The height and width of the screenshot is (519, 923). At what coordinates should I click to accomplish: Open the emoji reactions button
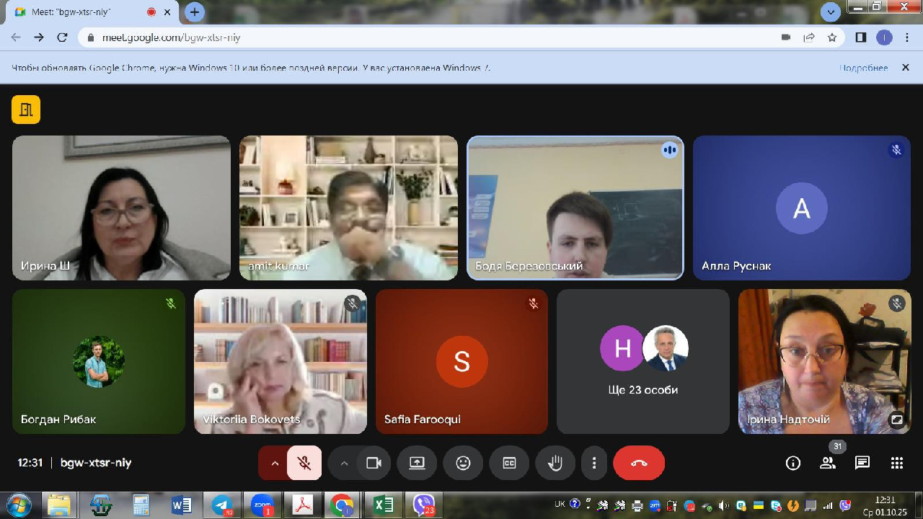coord(463,463)
